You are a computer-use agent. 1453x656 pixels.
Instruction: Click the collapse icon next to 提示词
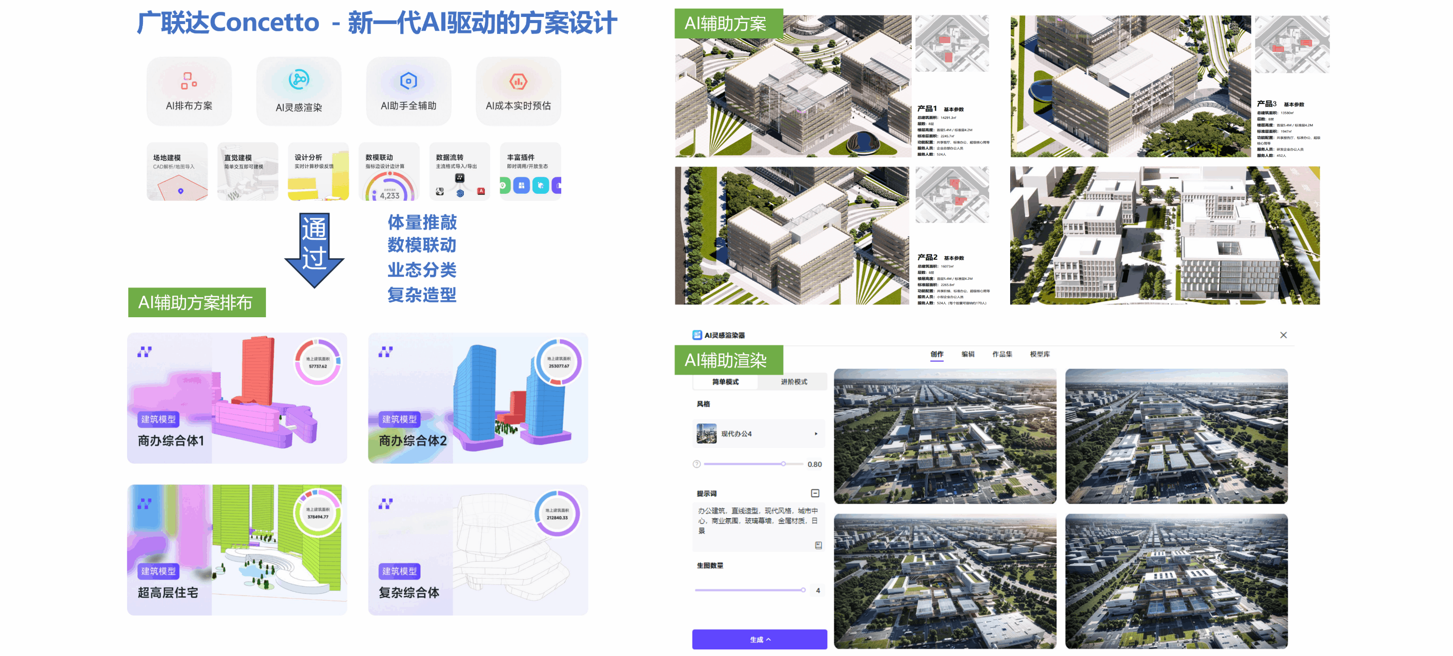pos(815,493)
